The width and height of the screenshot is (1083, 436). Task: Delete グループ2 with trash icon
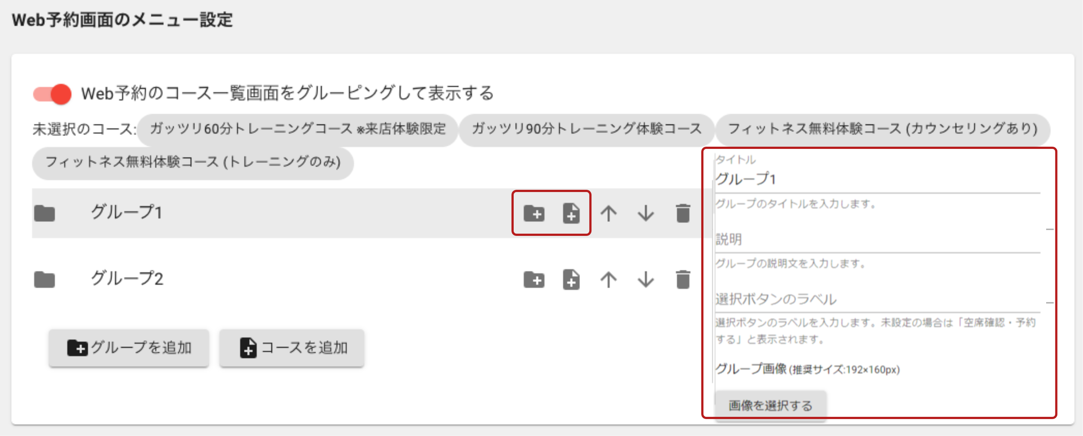click(x=683, y=280)
